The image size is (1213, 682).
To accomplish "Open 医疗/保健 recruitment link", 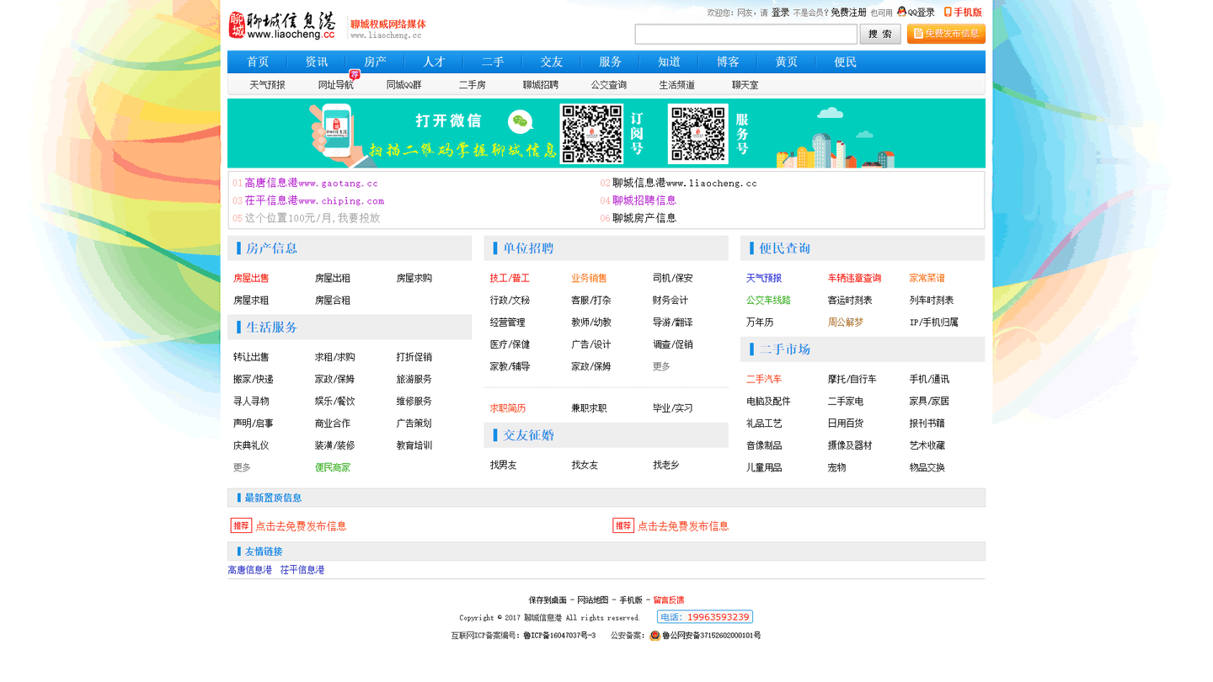I will point(510,344).
